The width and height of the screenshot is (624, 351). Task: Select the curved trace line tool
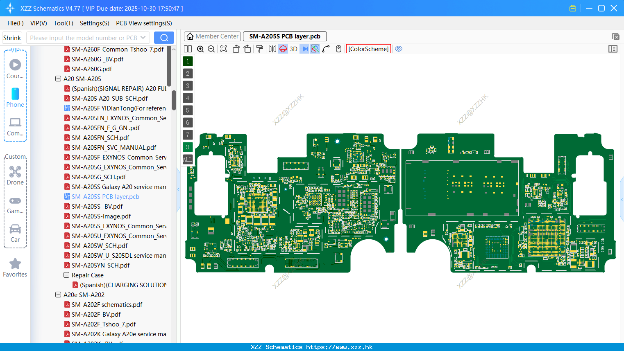pyautogui.click(x=326, y=49)
